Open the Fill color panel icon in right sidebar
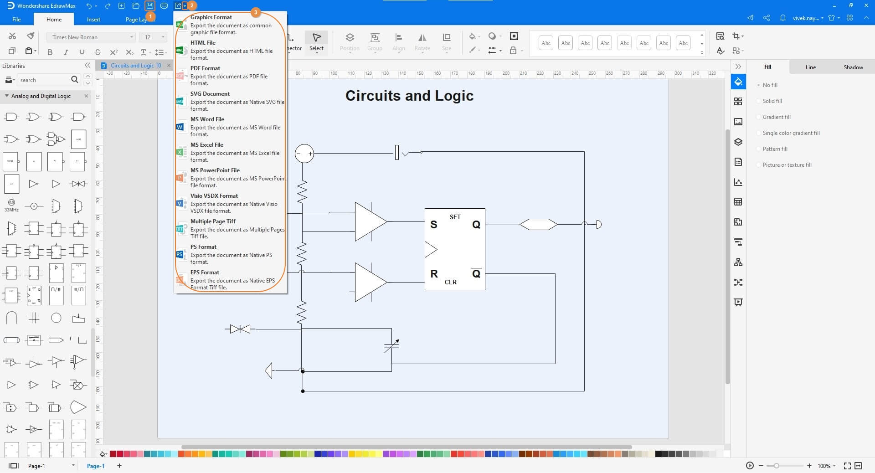875x473 pixels. pos(738,82)
